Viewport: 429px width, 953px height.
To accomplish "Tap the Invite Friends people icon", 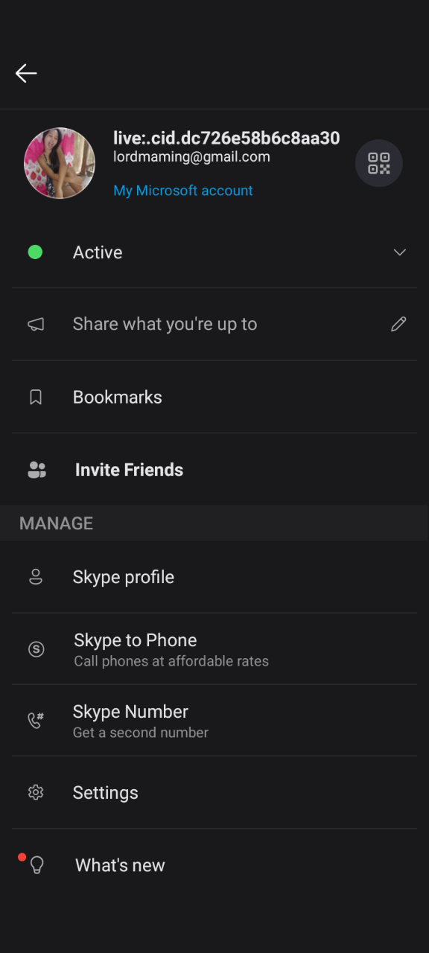I will click(x=36, y=470).
